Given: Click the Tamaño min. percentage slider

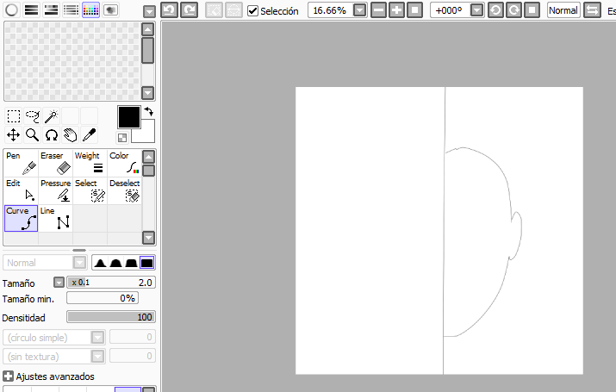Looking at the screenshot, I should (103, 298).
